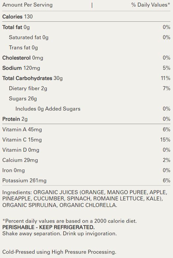Viewport: 173px width, 258px height.
Task: Click the Calcium 29mg entry
Action: [20, 160]
